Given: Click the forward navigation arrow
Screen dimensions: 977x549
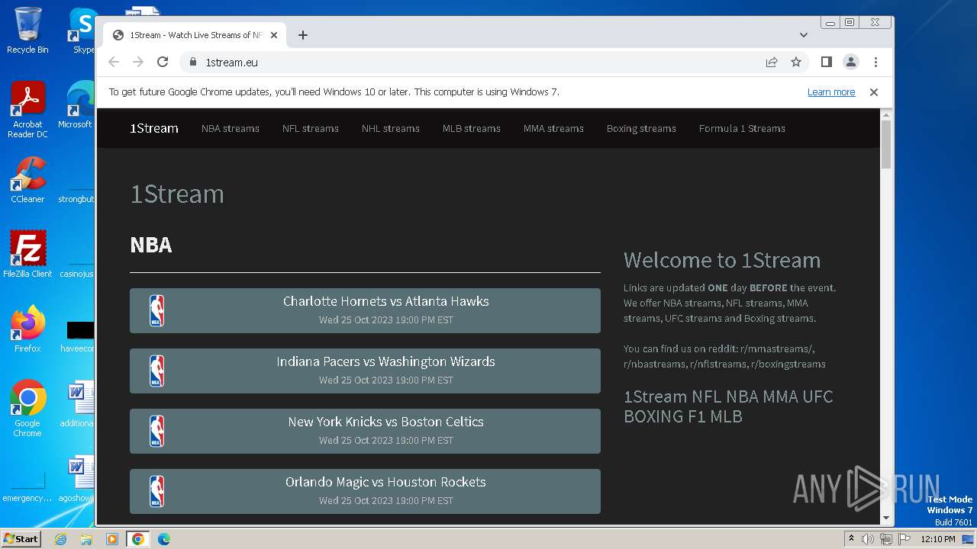Looking at the screenshot, I should click(x=138, y=62).
